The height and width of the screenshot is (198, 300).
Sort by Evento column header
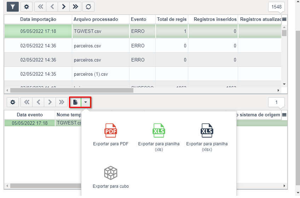click(x=142, y=19)
